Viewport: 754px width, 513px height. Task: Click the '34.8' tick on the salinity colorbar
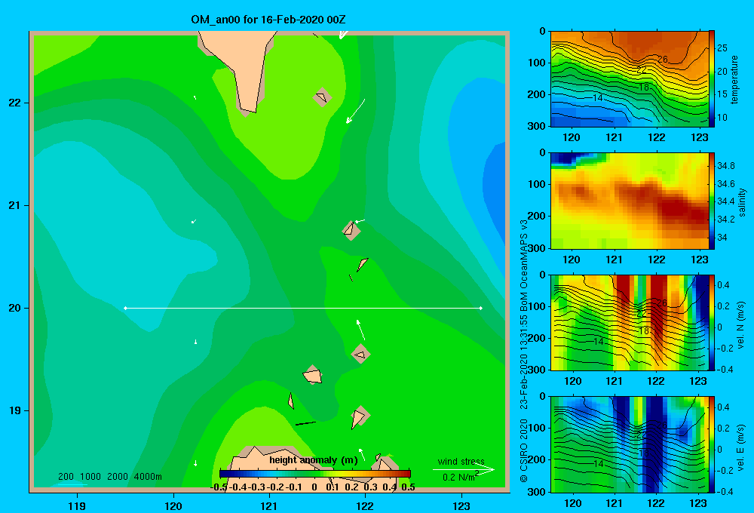(726, 165)
